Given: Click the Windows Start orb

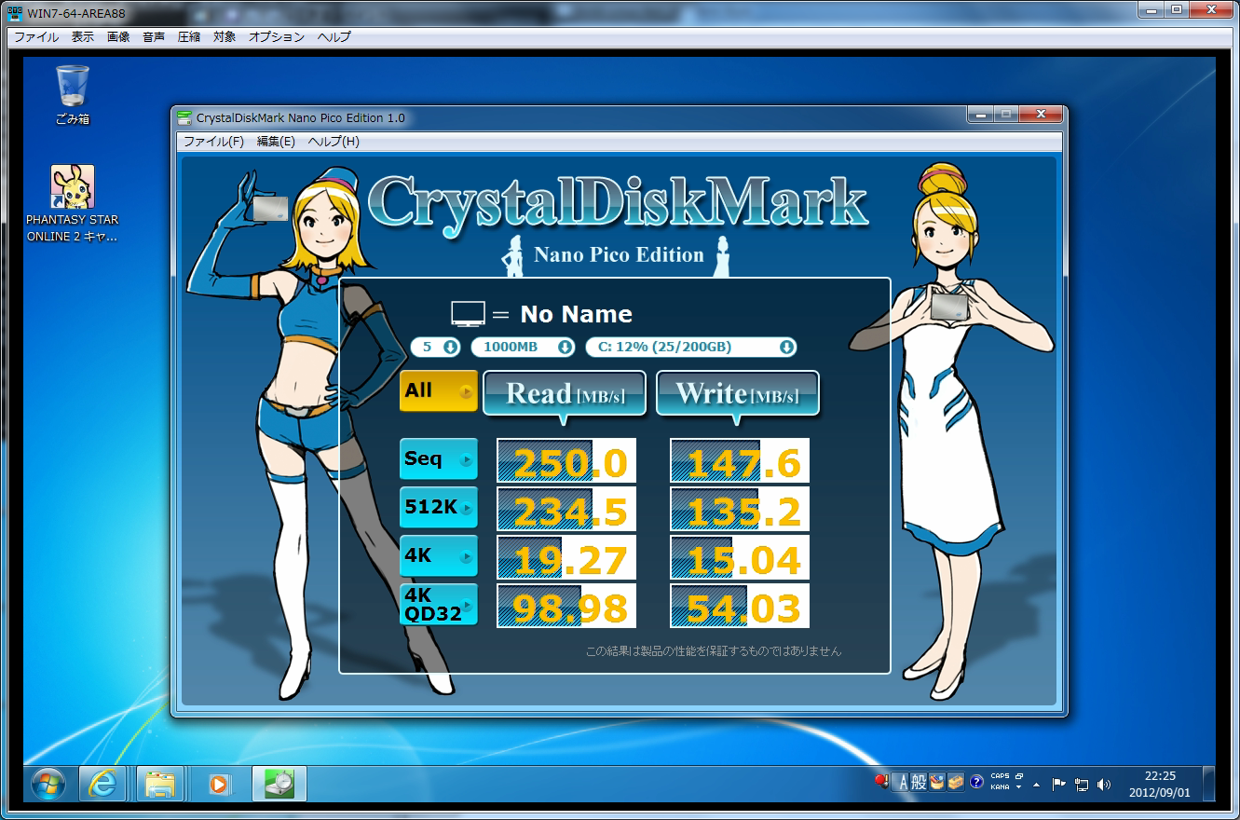Looking at the screenshot, I should pyautogui.click(x=48, y=785).
